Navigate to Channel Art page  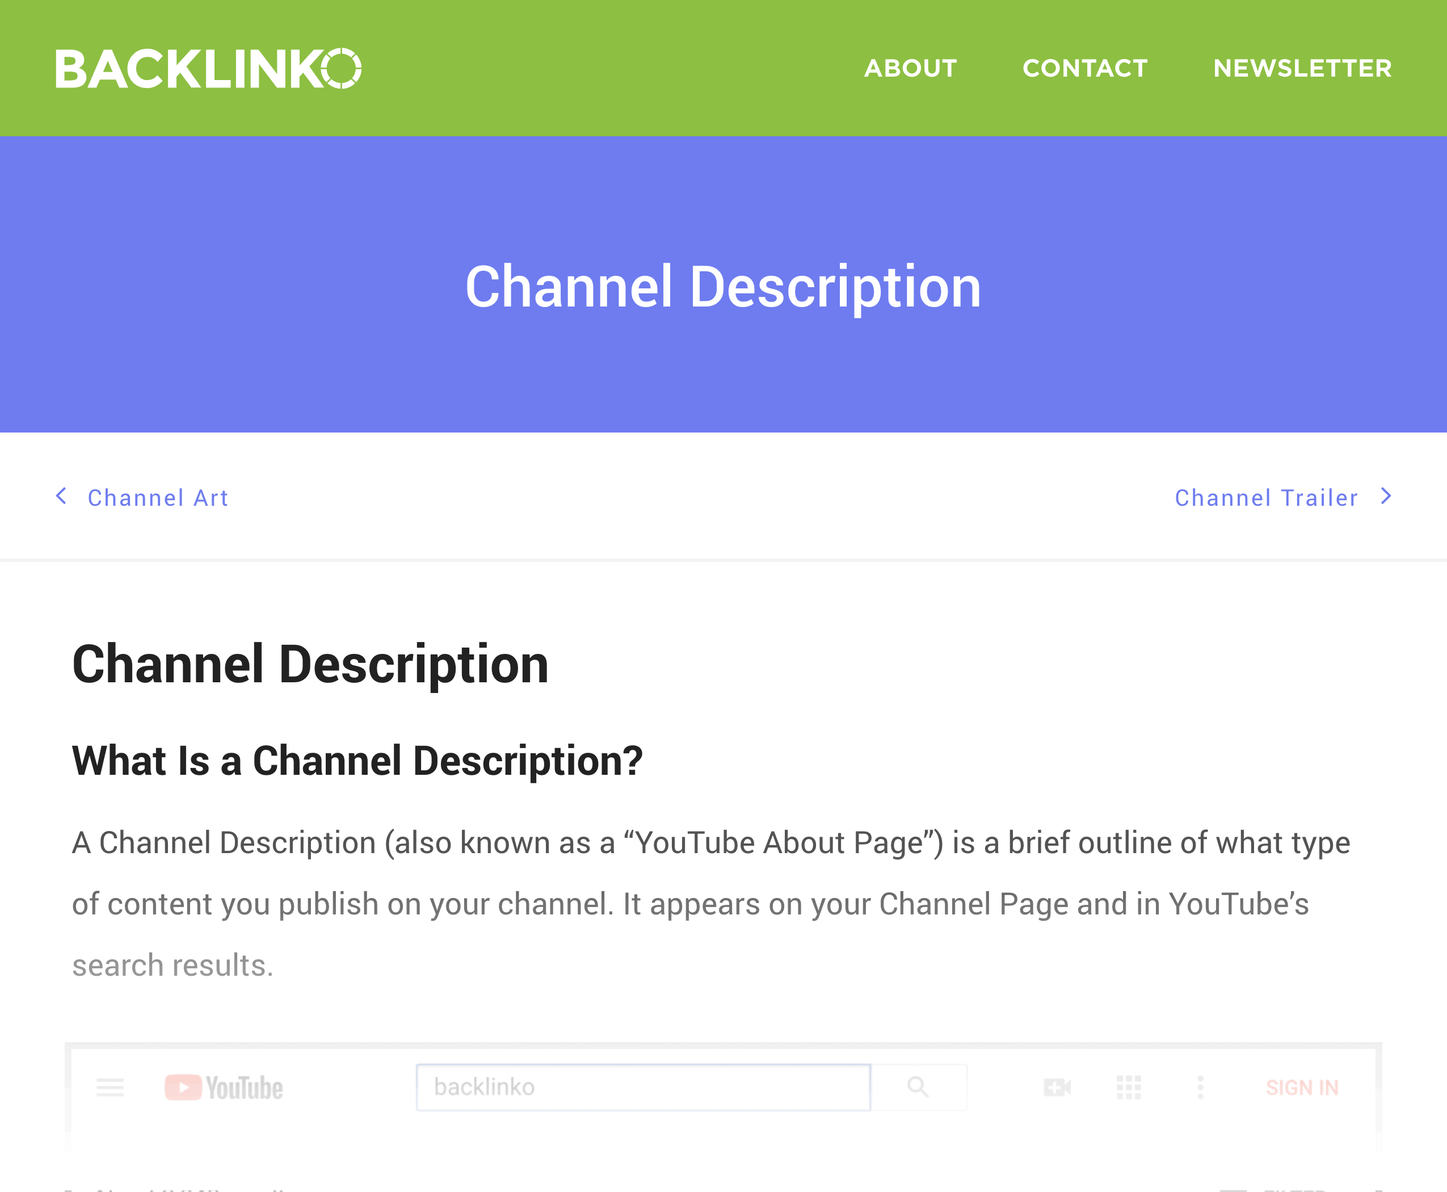coord(157,496)
